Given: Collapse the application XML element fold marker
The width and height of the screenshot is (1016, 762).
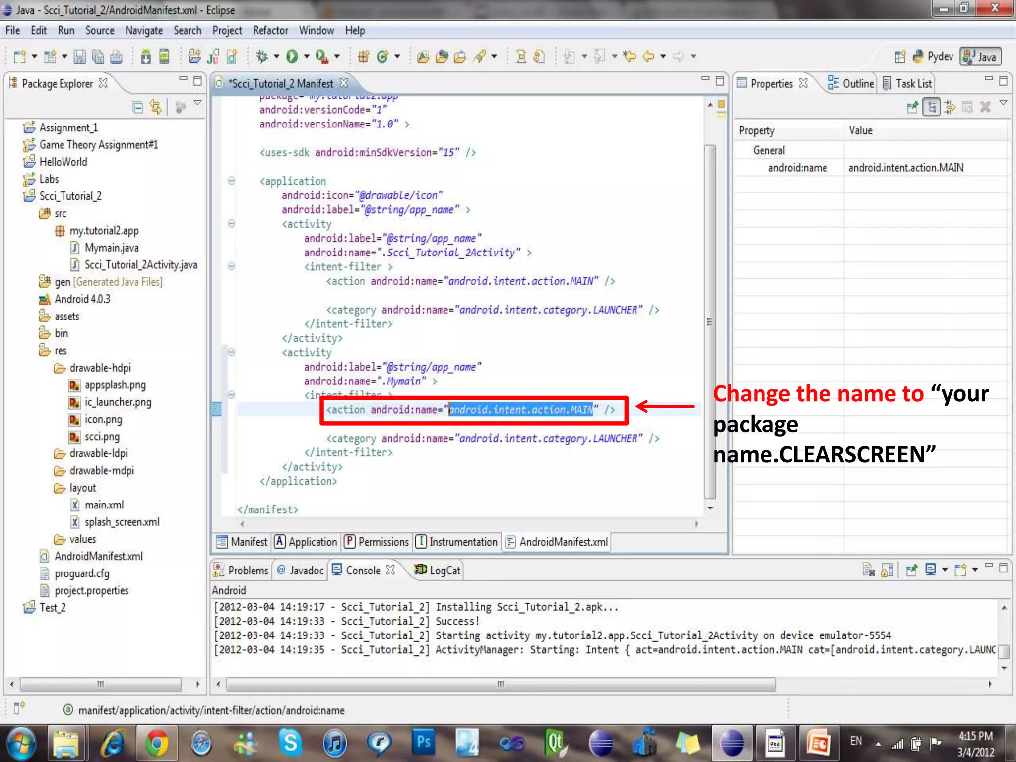Looking at the screenshot, I should (x=231, y=181).
